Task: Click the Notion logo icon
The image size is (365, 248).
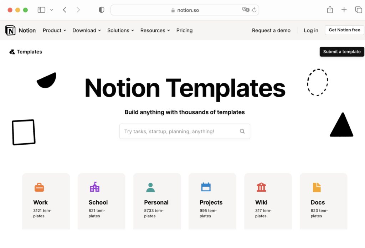Action: point(10,30)
